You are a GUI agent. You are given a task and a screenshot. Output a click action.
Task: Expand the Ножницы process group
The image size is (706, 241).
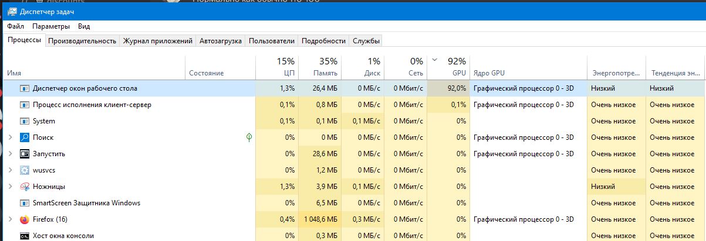(10, 187)
